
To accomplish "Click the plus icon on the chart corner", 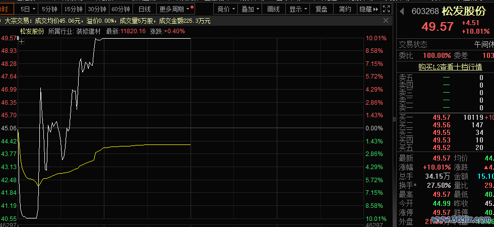I will click(x=21, y=41).
